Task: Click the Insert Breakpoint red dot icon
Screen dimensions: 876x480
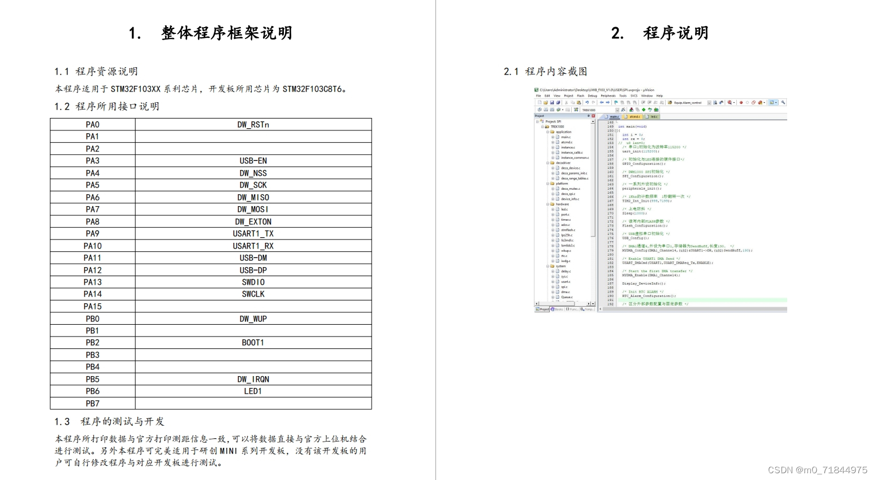Action: click(741, 103)
